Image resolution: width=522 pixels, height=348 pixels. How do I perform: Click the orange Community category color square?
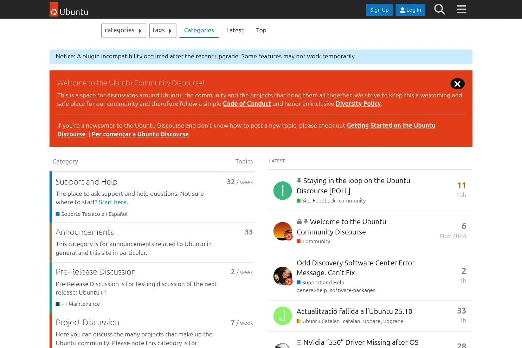(298, 241)
